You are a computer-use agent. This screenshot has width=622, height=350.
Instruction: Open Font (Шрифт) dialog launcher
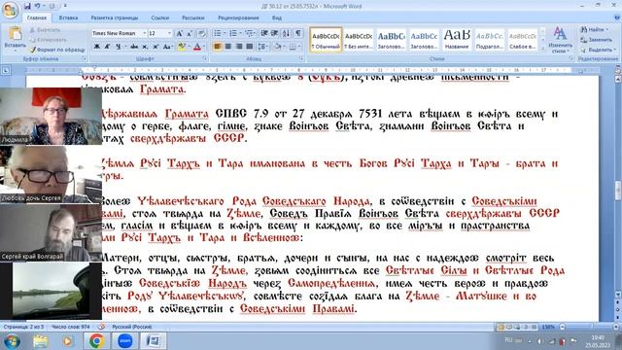[x=205, y=58]
